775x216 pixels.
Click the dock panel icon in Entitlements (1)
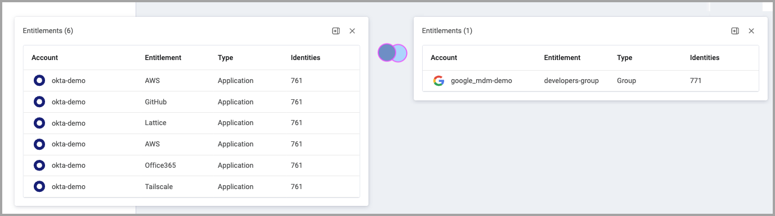tap(735, 31)
